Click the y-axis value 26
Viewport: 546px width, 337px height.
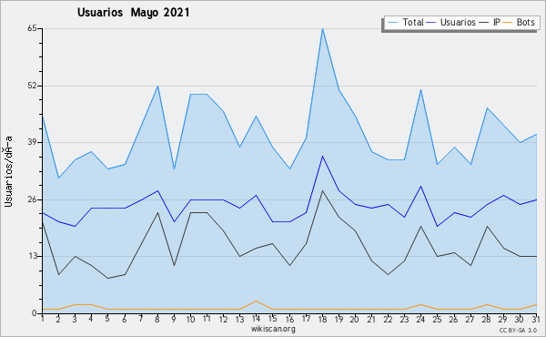click(32, 199)
